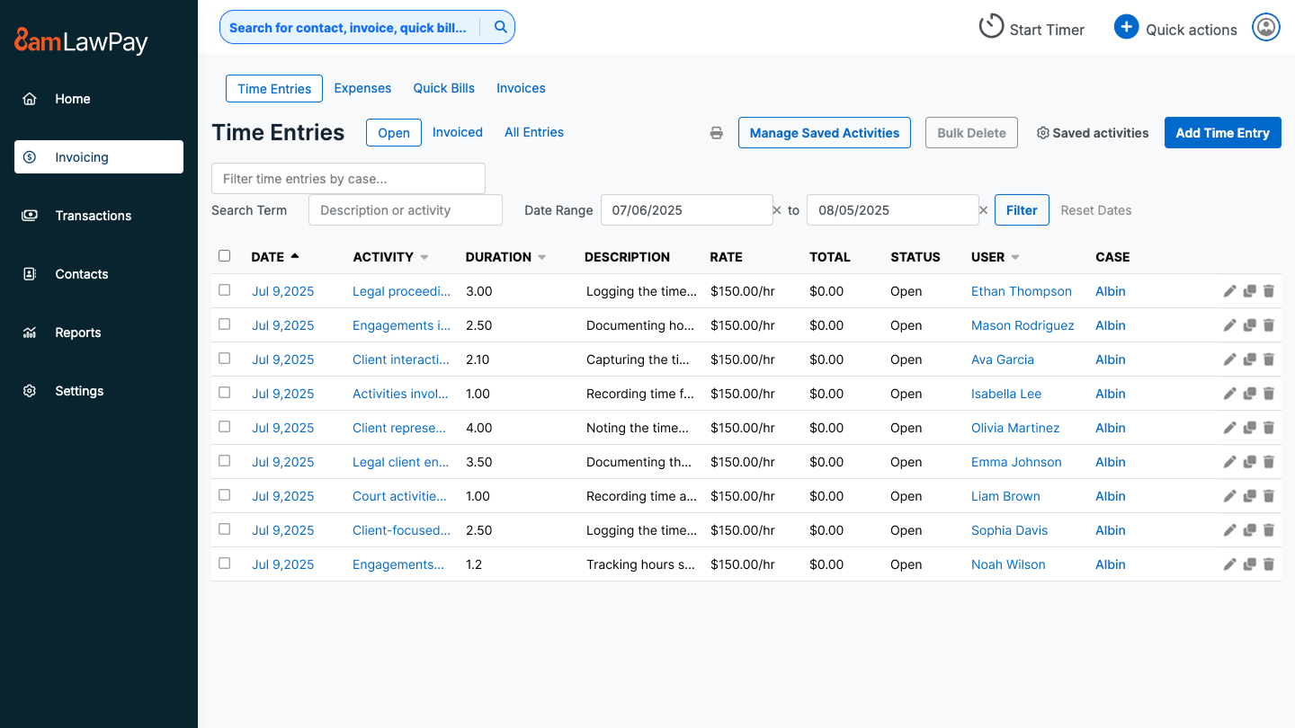Click Manage Saved Activities
Viewport: 1295px width, 728px height.
824,132
